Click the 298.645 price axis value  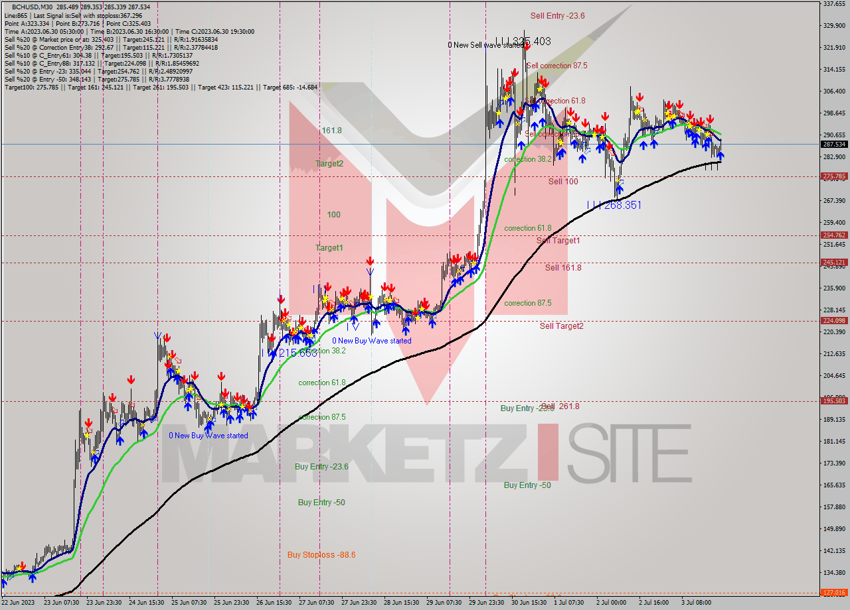click(834, 113)
